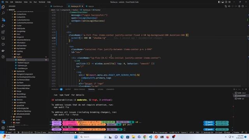Viewport: 249px width, 140px height.
Task: Click the VS Code icon on the taskbar
Action: tap(151, 137)
